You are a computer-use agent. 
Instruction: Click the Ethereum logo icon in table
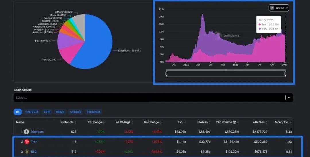coord(26,132)
